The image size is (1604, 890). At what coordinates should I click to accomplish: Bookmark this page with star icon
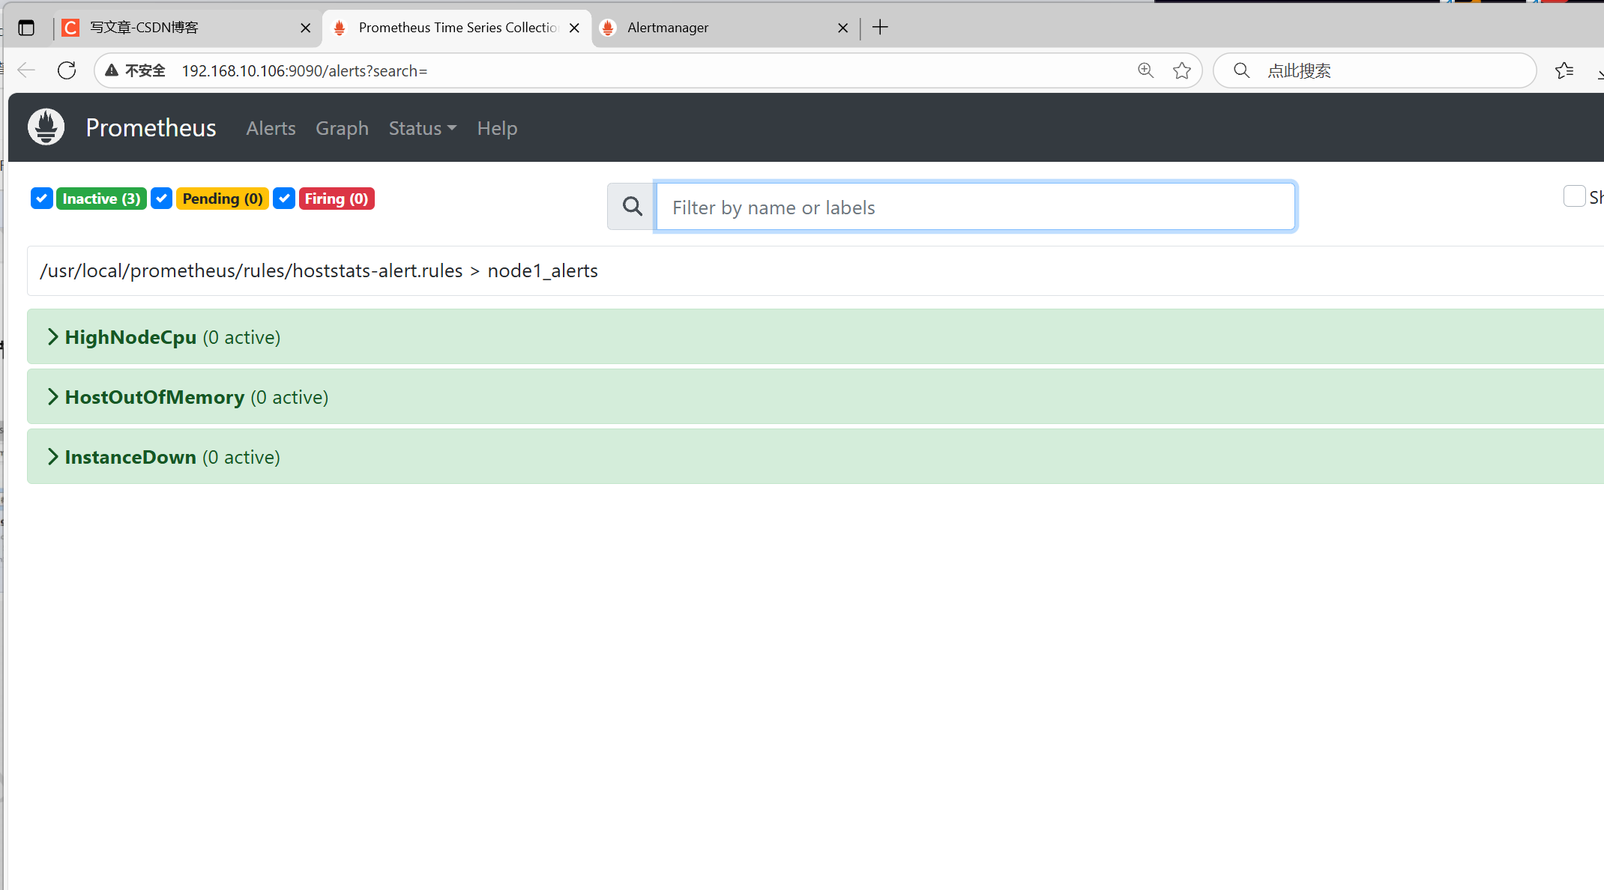tap(1182, 70)
